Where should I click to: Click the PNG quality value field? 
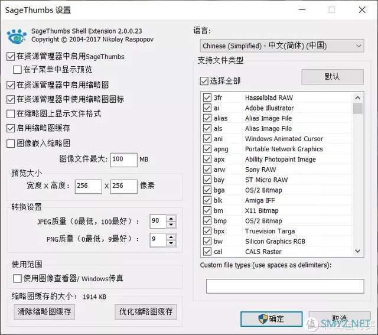point(158,240)
